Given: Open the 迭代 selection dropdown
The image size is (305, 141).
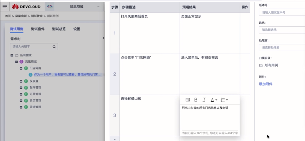Looking at the screenshot, I should (282, 30).
